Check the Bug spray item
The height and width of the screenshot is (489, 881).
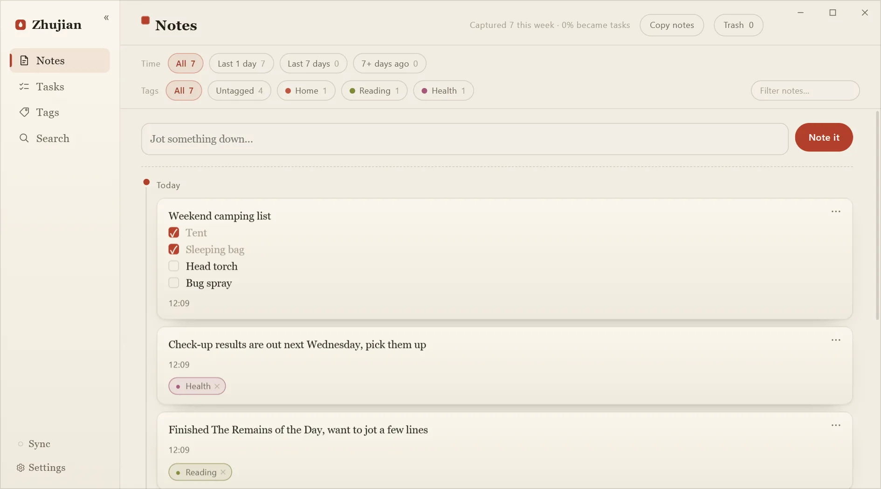(174, 283)
